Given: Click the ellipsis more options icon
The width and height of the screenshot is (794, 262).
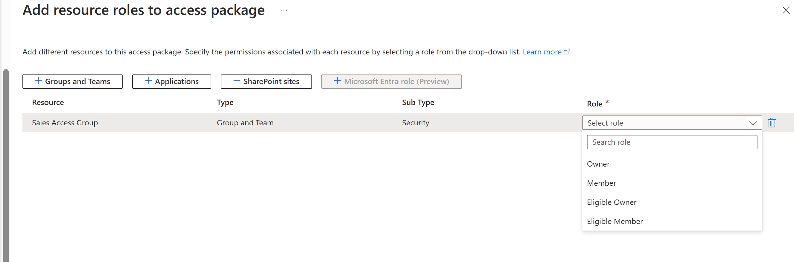Looking at the screenshot, I should 284,10.
